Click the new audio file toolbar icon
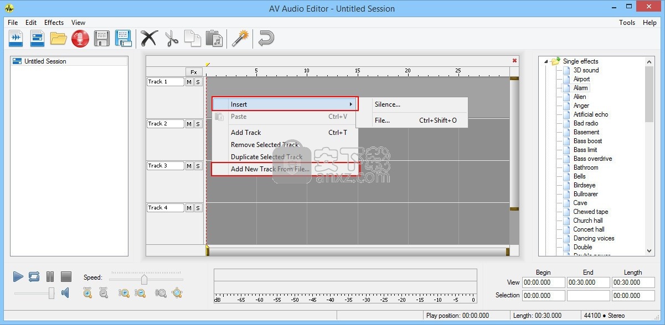665x325 pixels. pyautogui.click(x=16, y=38)
